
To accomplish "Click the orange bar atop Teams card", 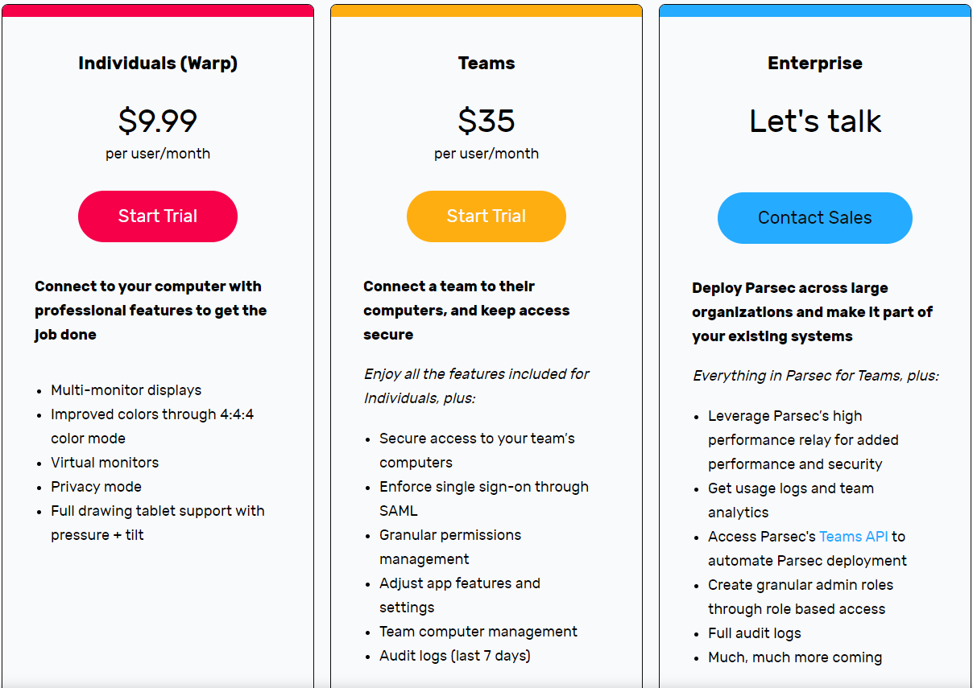I will coord(486,10).
